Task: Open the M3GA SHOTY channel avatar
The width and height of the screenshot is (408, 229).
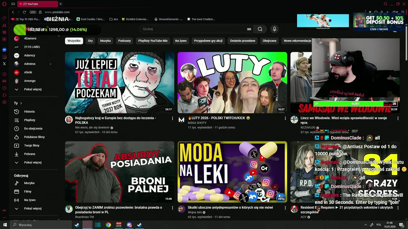Action: (181, 120)
